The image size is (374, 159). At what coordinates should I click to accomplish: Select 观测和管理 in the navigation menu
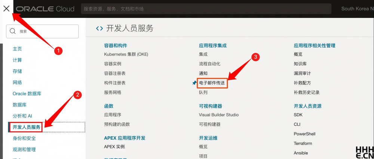[x=24, y=149]
